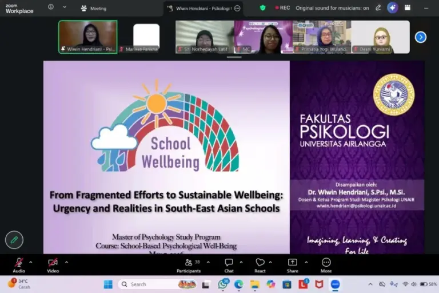This screenshot has width=439, height=293.
Task: Open Microsoft Edge from the taskbar
Action: tap(238, 284)
